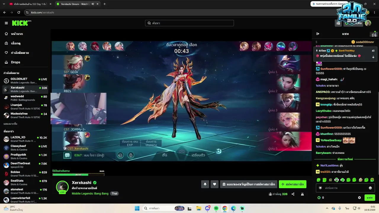The image size is (379, 213).
Task: Open GOLDENJET channel in sidebar
Action: click(25, 81)
